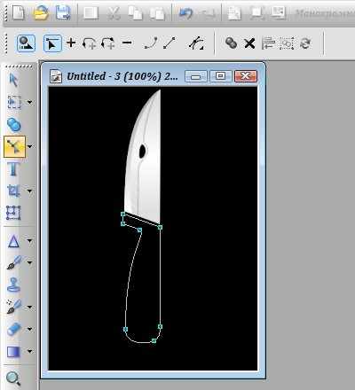This screenshot has height=390, width=355.
Task: Select the Text tool
Action: [13, 169]
